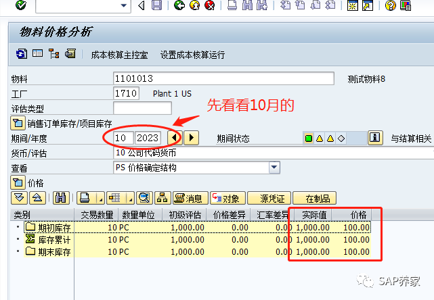Click the 数量单位 column header
Viewport: 434px width, 300px height.
click(x=140, y=215)
